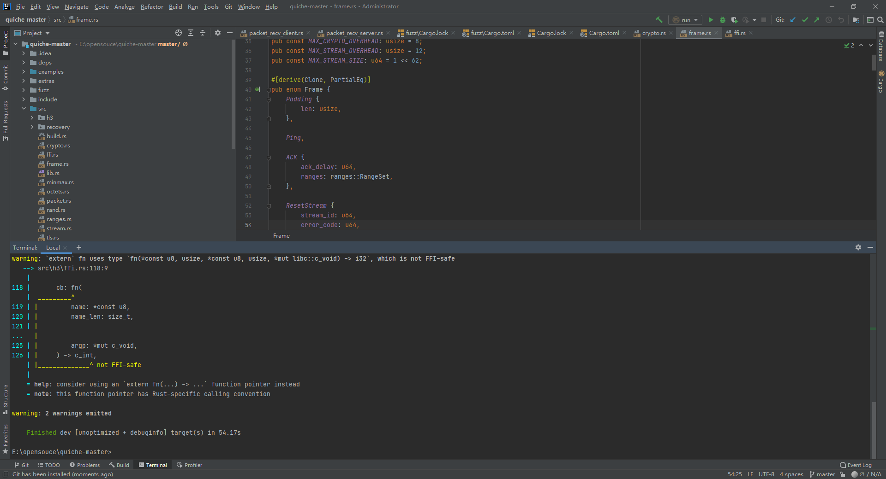Click line:column 54:25 indicator

pos(735,474)
